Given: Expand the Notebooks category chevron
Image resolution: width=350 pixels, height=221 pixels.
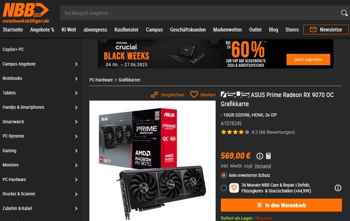Looking at the screenshot, I should tap(76, 79).
